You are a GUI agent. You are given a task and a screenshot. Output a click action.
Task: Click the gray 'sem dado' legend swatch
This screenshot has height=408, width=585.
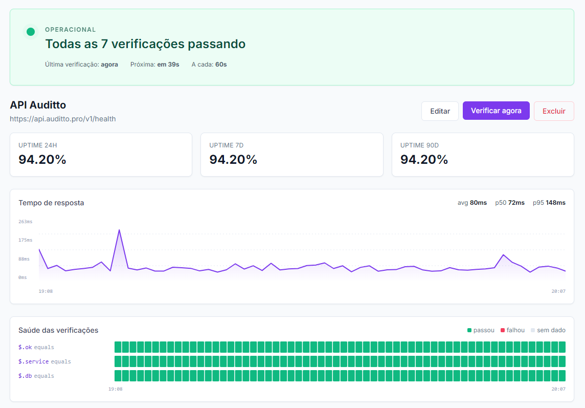pyautogui.click(x=533, y=330)
